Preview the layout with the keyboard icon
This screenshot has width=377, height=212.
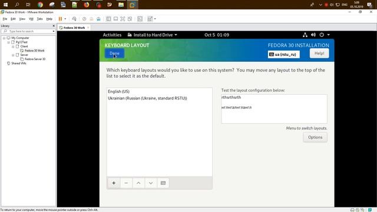pos(163,183)
